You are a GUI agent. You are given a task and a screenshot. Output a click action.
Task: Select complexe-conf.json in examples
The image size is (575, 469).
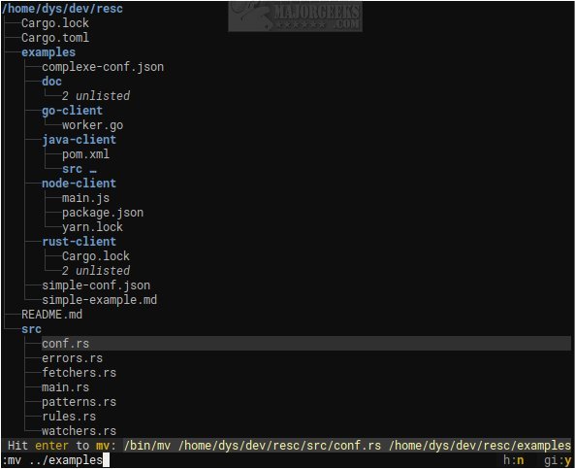coord(103,67)
